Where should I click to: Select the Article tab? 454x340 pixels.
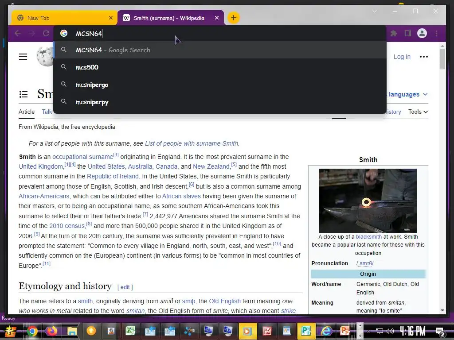click(x=27, y=112)
